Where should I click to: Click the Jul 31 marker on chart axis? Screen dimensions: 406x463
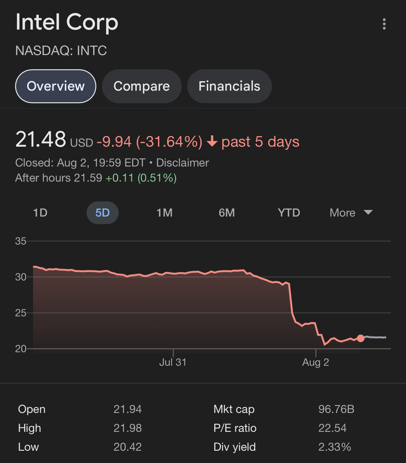coord(173,362)
